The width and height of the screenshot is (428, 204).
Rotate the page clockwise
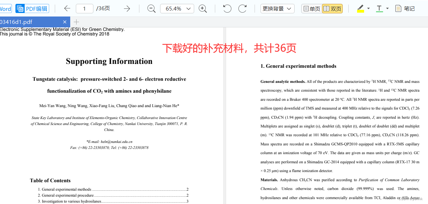[243, 8]
